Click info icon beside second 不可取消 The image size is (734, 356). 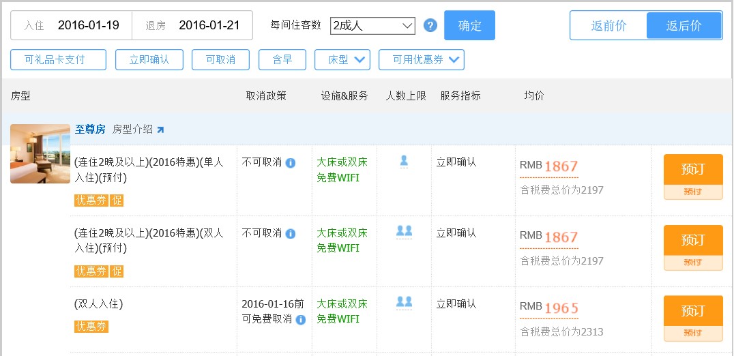click(x=291, y=234)
